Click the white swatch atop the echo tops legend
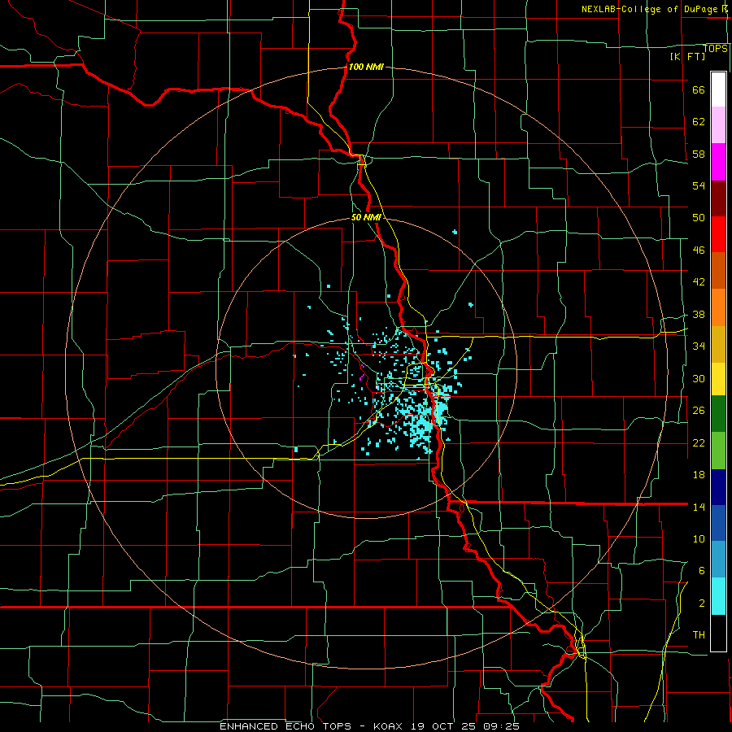The width and height of the screenshot is (732, 732). pos(718,89)
